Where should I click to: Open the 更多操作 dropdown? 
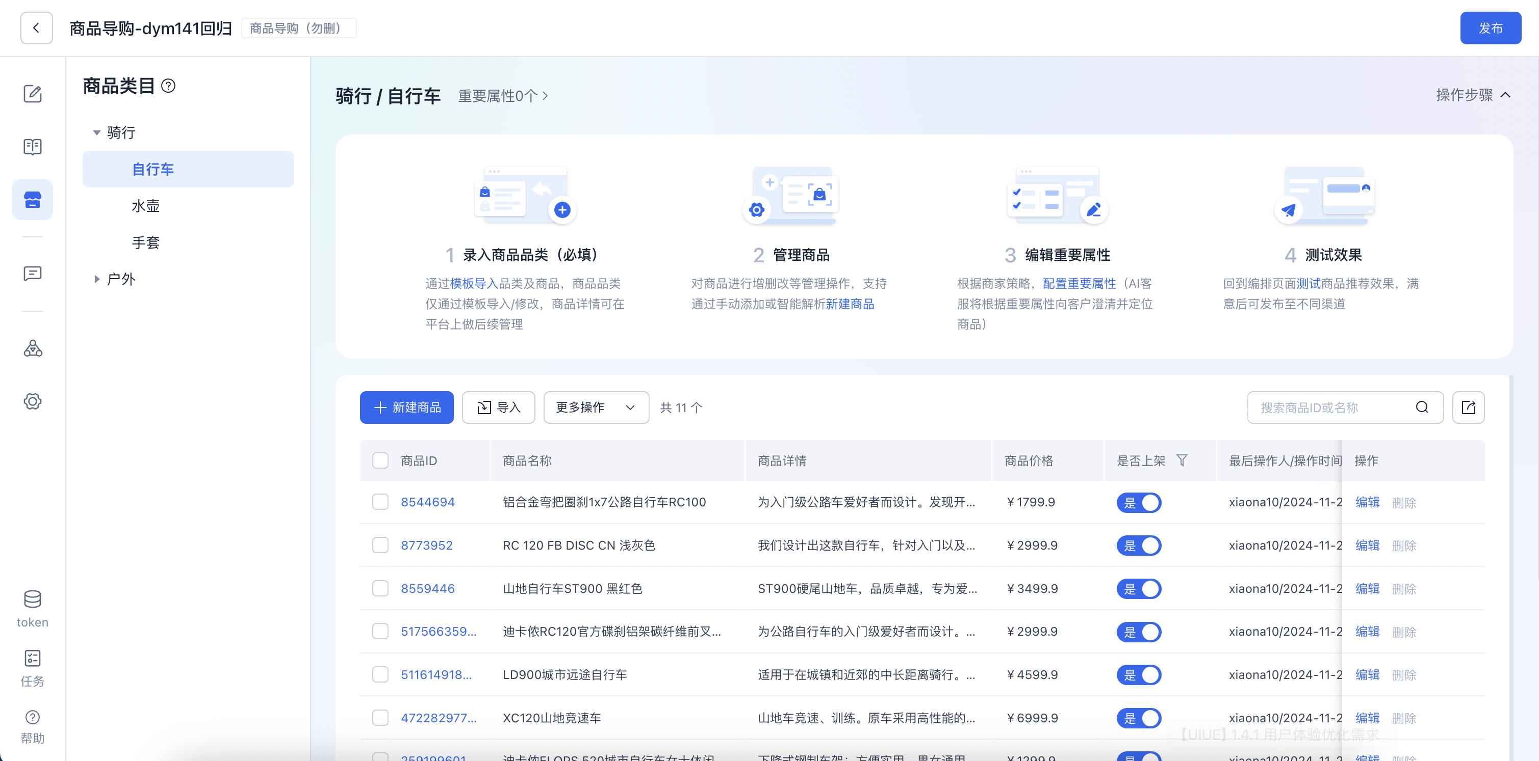click(x=596, y=407)
